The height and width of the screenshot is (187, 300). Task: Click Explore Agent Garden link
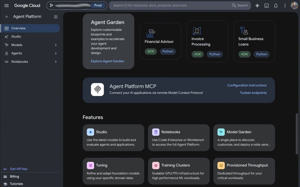[x=107, y=61]
